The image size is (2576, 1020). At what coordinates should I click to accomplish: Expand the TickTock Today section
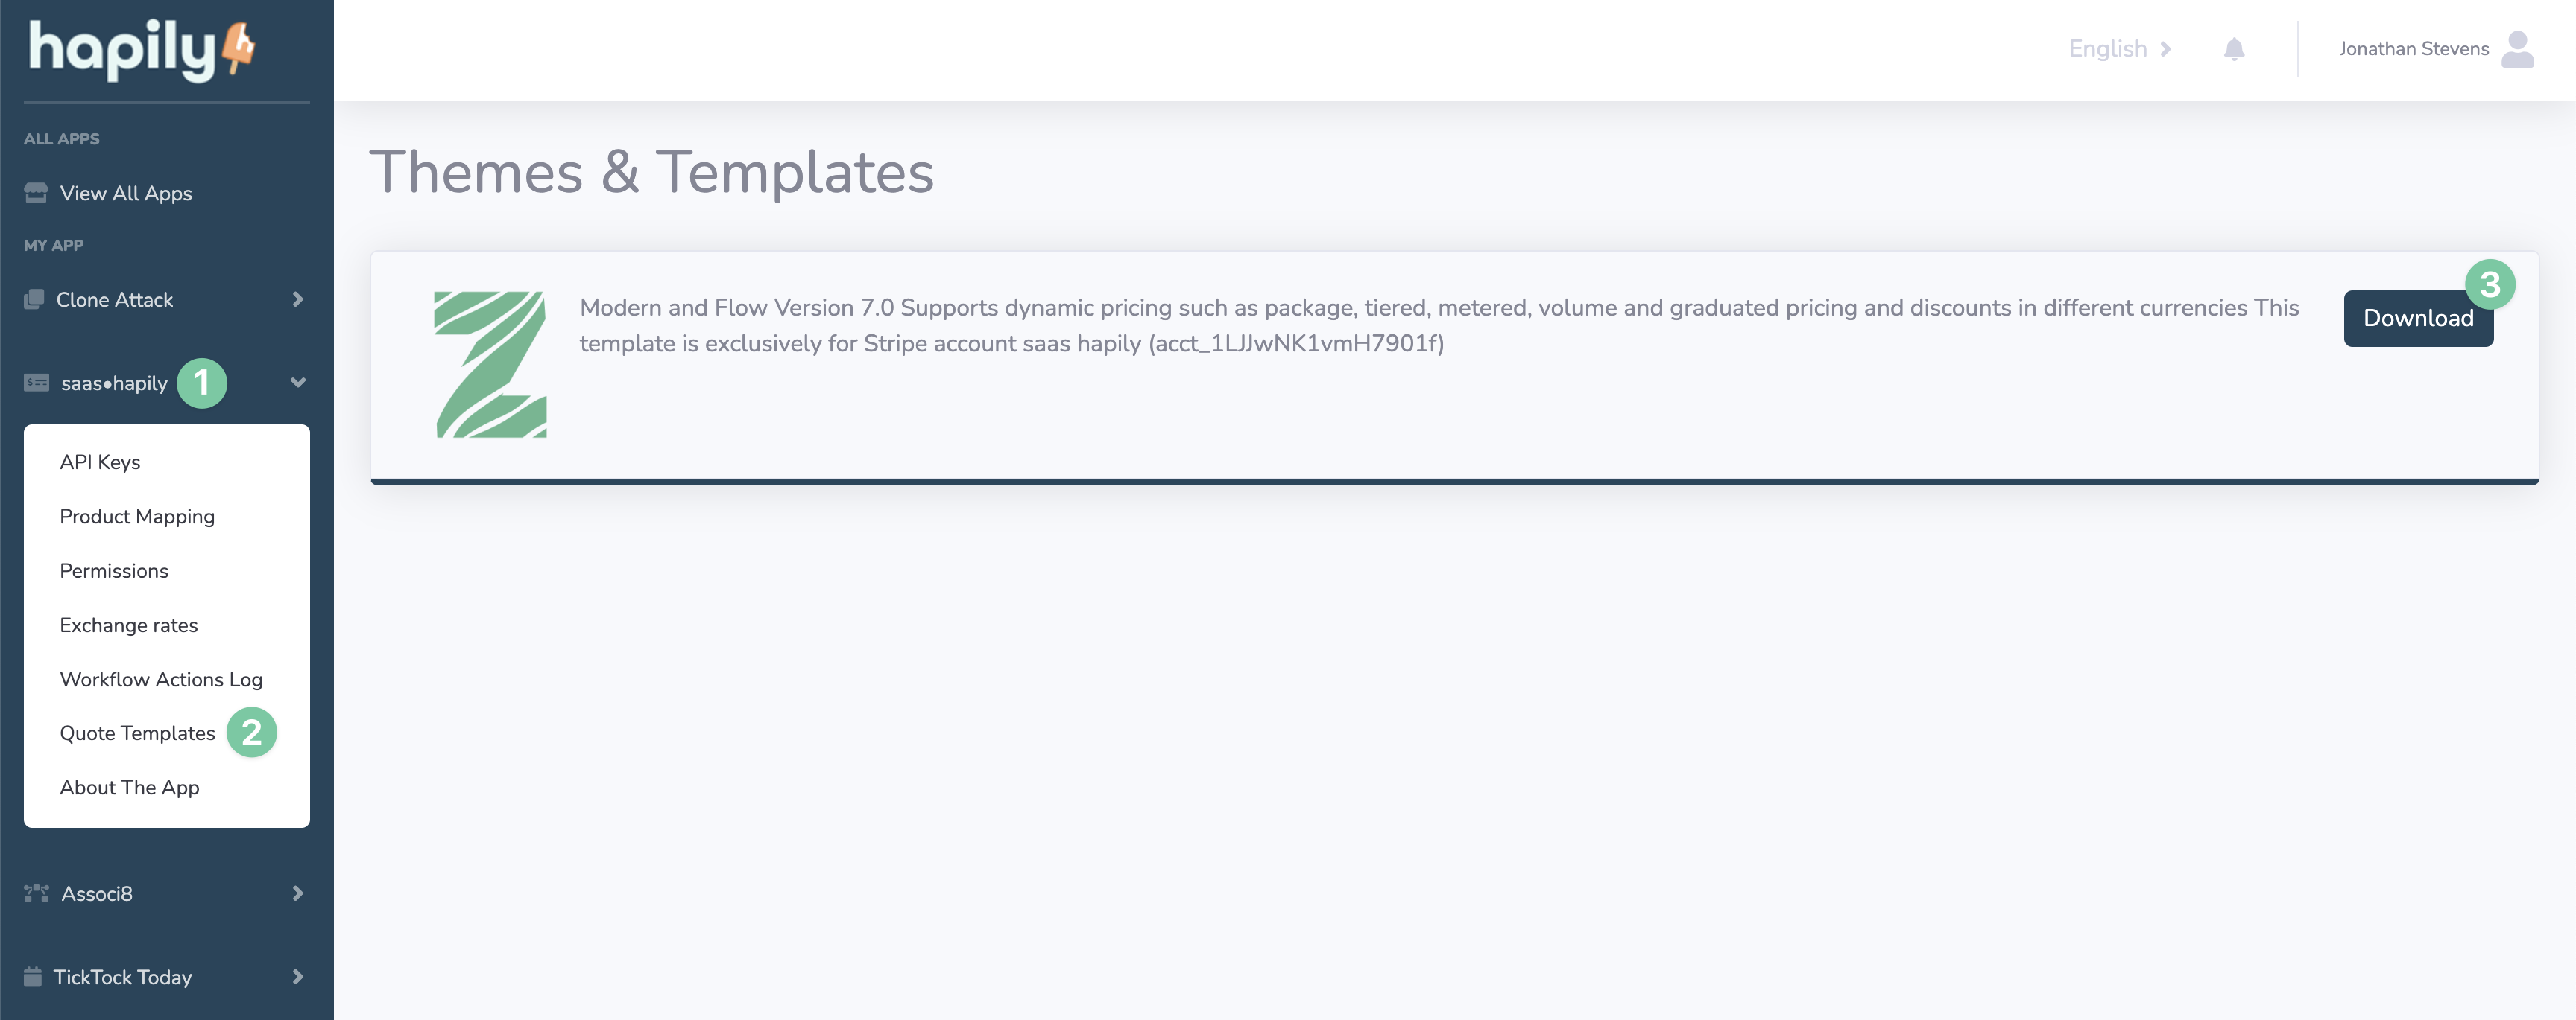297,977
